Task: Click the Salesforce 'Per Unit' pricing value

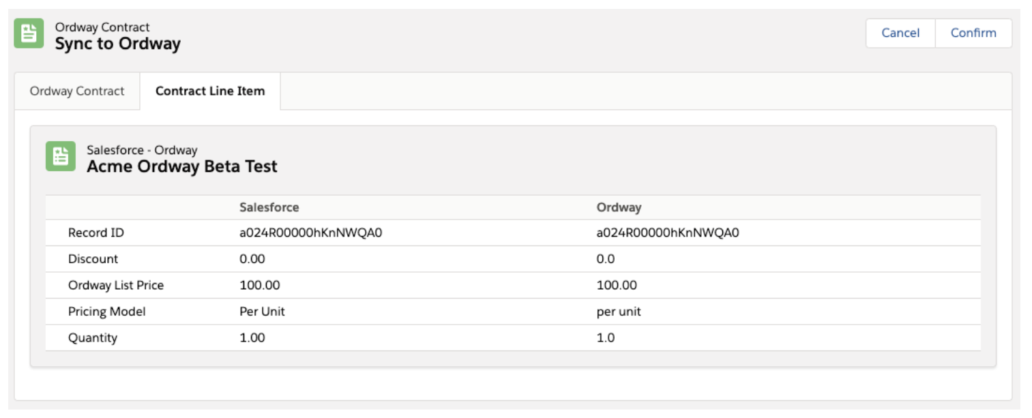Action: coord(262,312)
